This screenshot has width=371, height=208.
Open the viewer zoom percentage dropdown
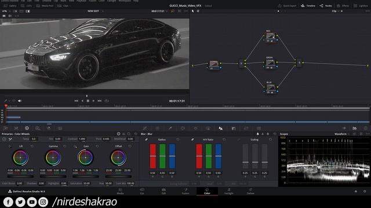6,11
